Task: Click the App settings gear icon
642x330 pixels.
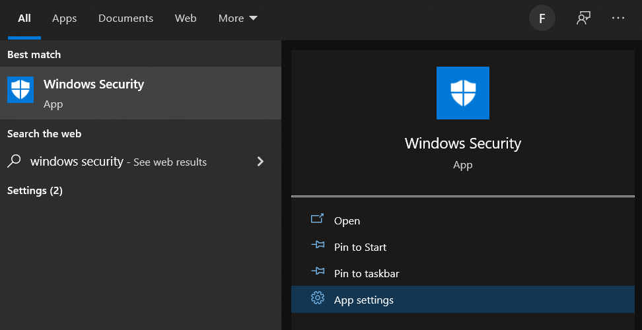Action: 317,299
